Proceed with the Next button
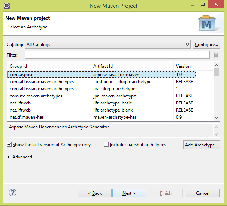The width and height of the screenshot is (227, 206). [129, 193]
